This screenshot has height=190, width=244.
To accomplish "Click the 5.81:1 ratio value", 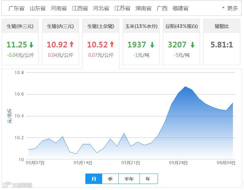I will coord(222,45).
